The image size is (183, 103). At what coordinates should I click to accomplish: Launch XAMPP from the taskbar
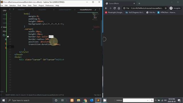pyautogui.click(x=72, y=100)
